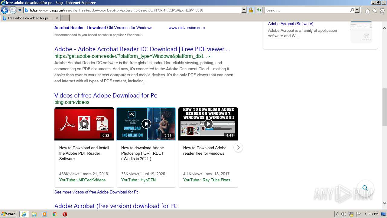
Task: Open 'How to Download Adobe reader free for windows' title
Action: (x=205, y=150)
